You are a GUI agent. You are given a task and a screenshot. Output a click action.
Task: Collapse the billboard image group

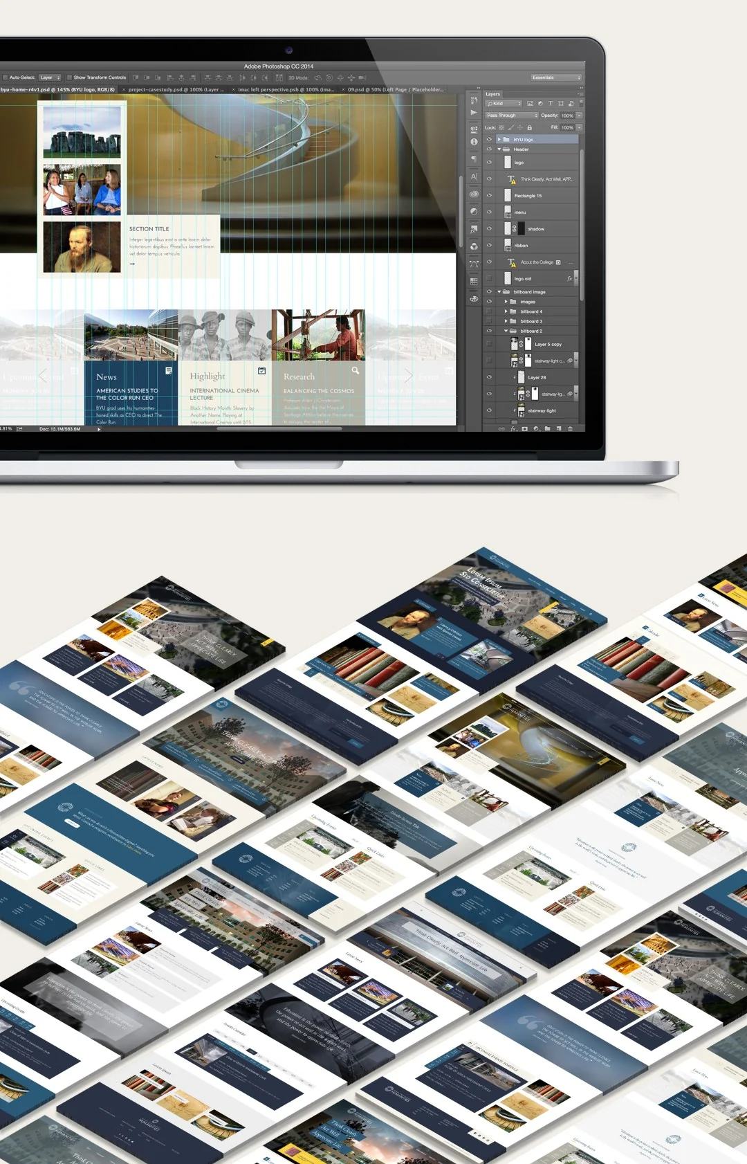point(499,292)
